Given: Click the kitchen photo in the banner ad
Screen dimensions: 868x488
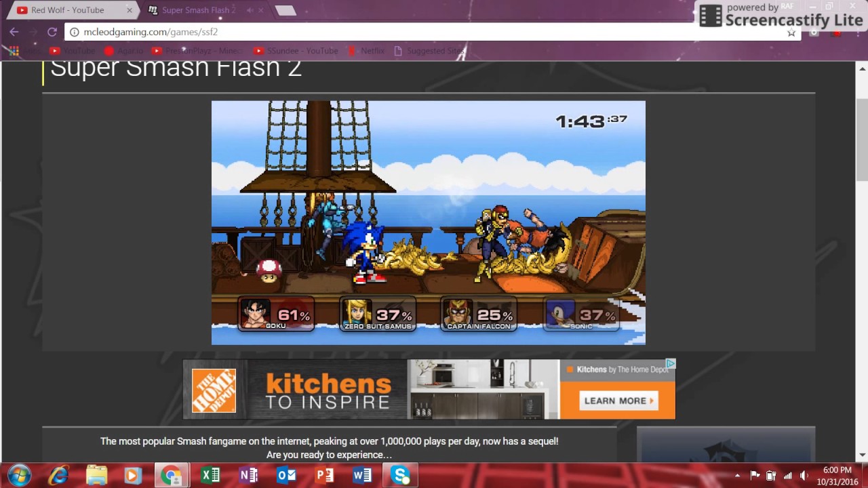Looking at the screenshot, I should click(483, 389).
